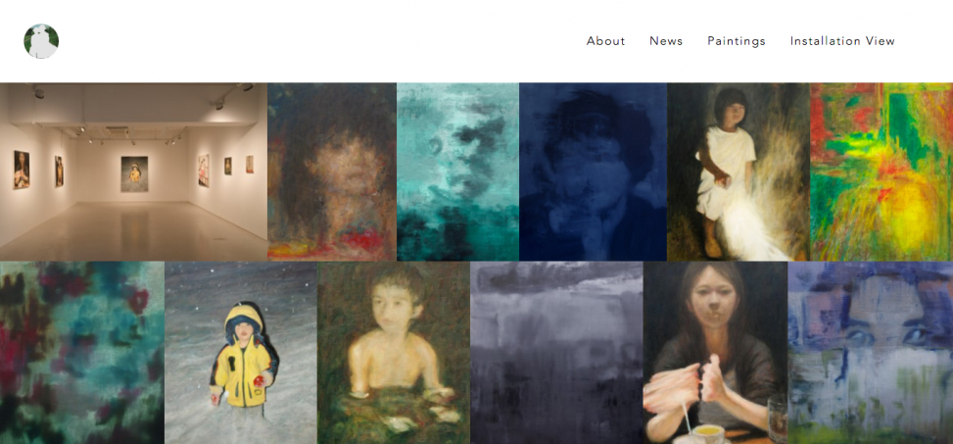
Task: Go to the News page
Action: [x=666, y=41]
